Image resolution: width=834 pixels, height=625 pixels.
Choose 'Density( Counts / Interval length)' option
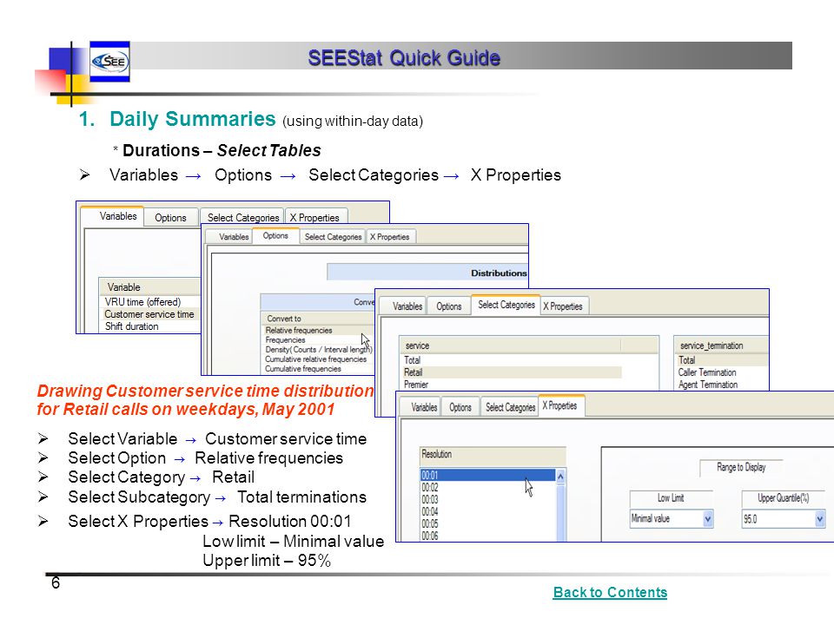point(319,349)
